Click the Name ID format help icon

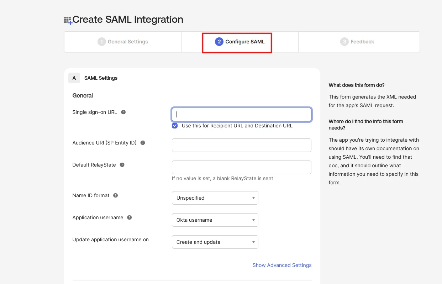click(x=115, y=195)
